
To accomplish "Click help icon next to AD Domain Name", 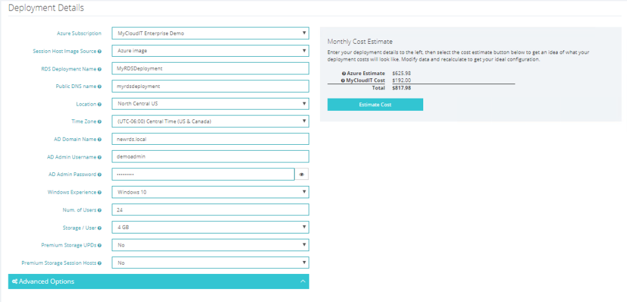I will click(x=99, y=140).
